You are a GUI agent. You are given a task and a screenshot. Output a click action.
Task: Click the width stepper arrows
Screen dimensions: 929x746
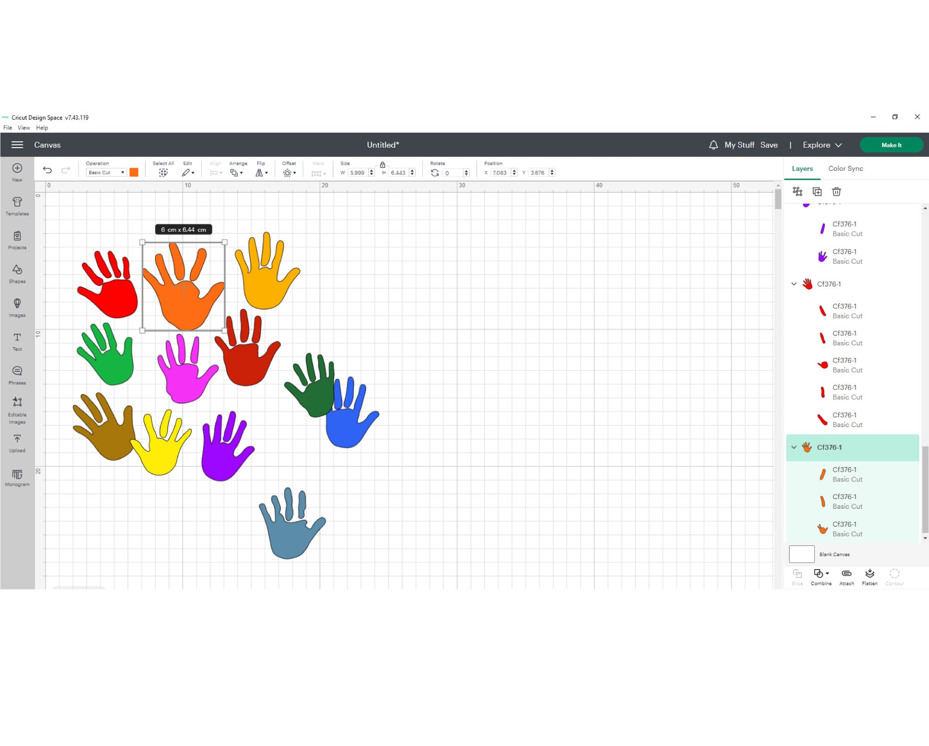(371, 173)
